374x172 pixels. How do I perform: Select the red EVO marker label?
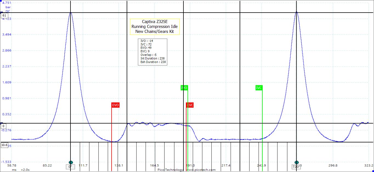tap(115, 105)
